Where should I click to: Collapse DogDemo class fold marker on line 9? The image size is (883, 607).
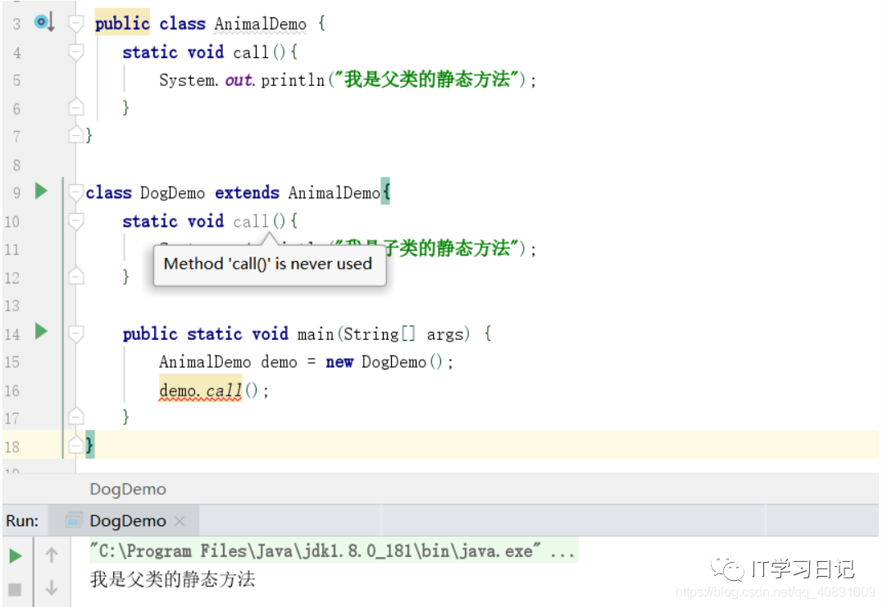point(76,193)
